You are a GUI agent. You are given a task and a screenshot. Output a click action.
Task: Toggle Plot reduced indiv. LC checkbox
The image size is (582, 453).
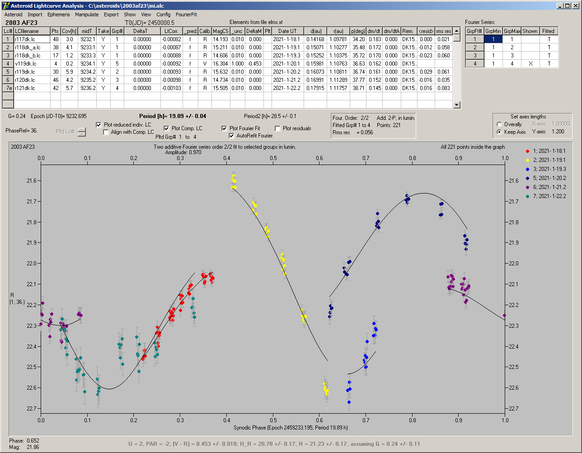[x=99, y=124]
